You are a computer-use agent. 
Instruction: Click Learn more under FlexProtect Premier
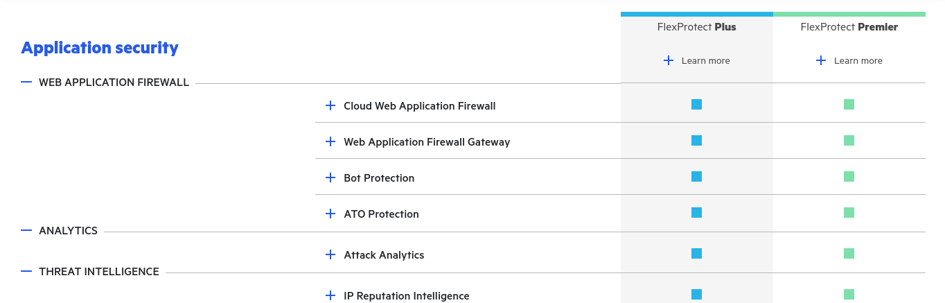(x=858, y=60)
